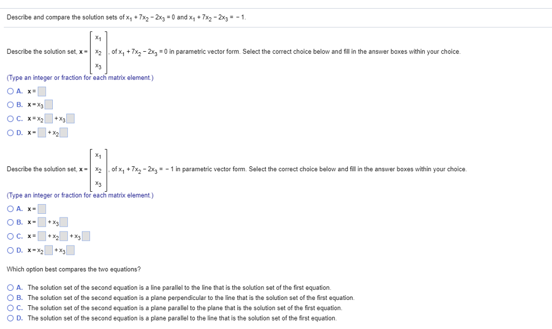Click the answer box next to option A
This screenshot has width=552, height=329.
point(42,91)
